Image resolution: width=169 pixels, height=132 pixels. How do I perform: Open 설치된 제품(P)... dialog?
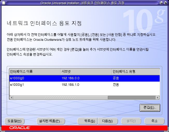[51, 121]
